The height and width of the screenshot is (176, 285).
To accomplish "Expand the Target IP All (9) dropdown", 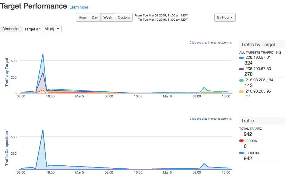I will point(51,29).
